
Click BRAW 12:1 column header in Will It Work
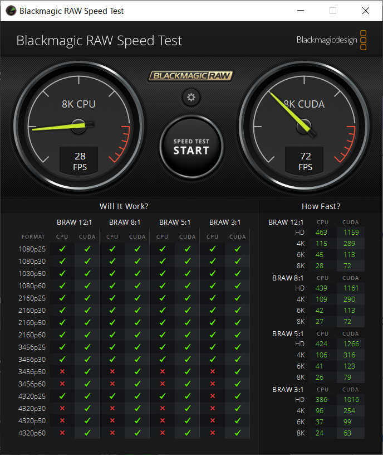pyautogui.click(x=75, y=222)
